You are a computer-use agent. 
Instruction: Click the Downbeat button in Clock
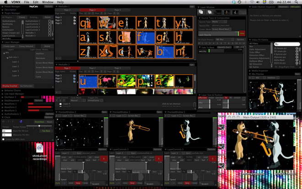[x=39, y=122]
